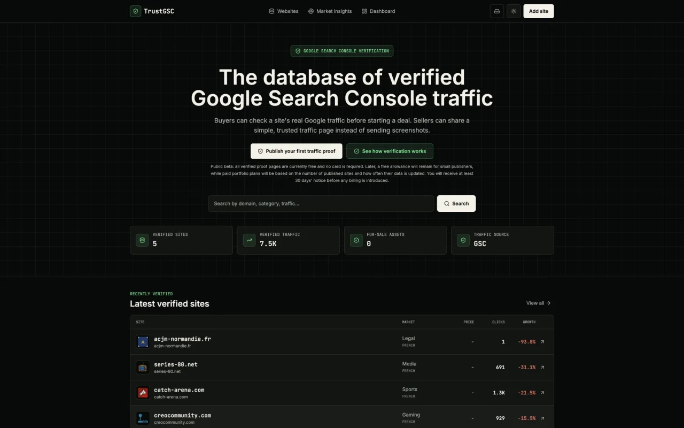
Task: Click the acjm-normandie.fr site favicon
Action: 143,341
